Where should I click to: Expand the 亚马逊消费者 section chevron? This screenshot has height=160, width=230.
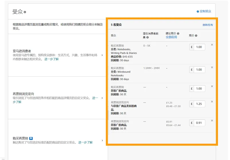click(x=102, y=55)
